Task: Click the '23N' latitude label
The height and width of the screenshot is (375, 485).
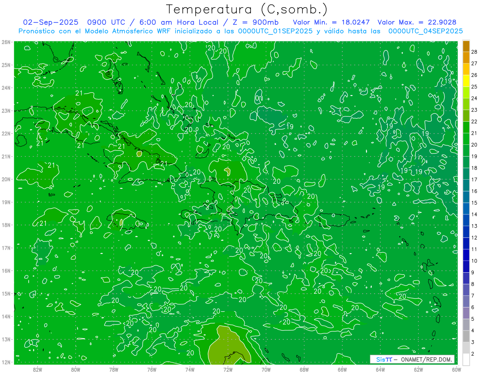Action: (6, 110)
